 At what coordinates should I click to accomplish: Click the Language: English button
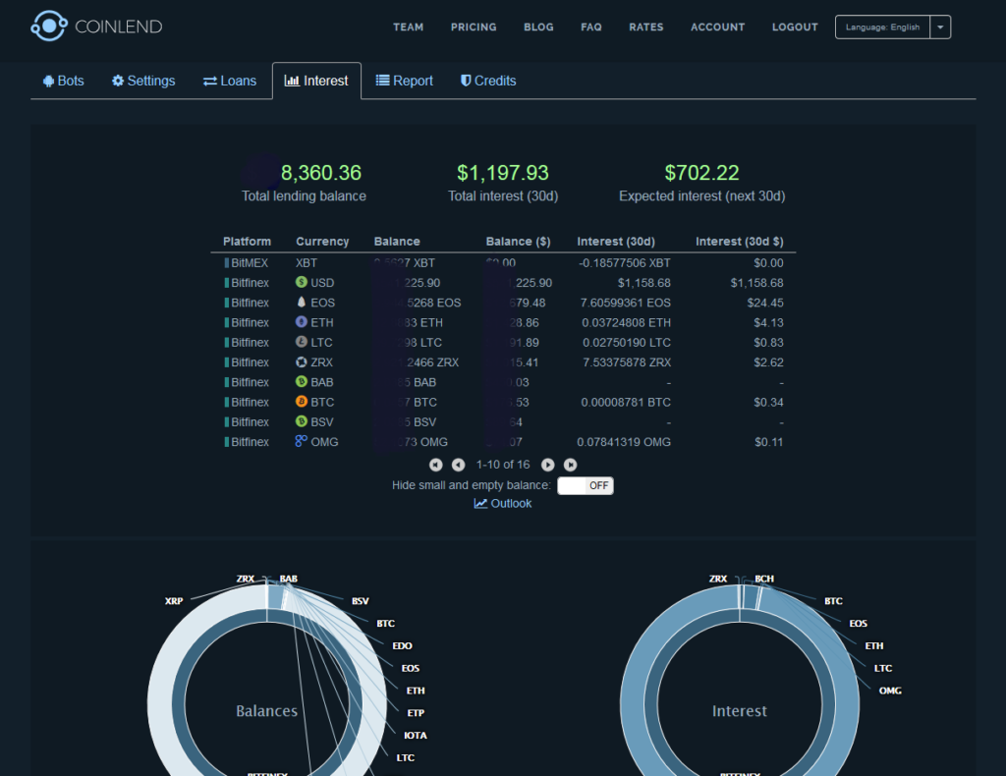click(882, 27)
